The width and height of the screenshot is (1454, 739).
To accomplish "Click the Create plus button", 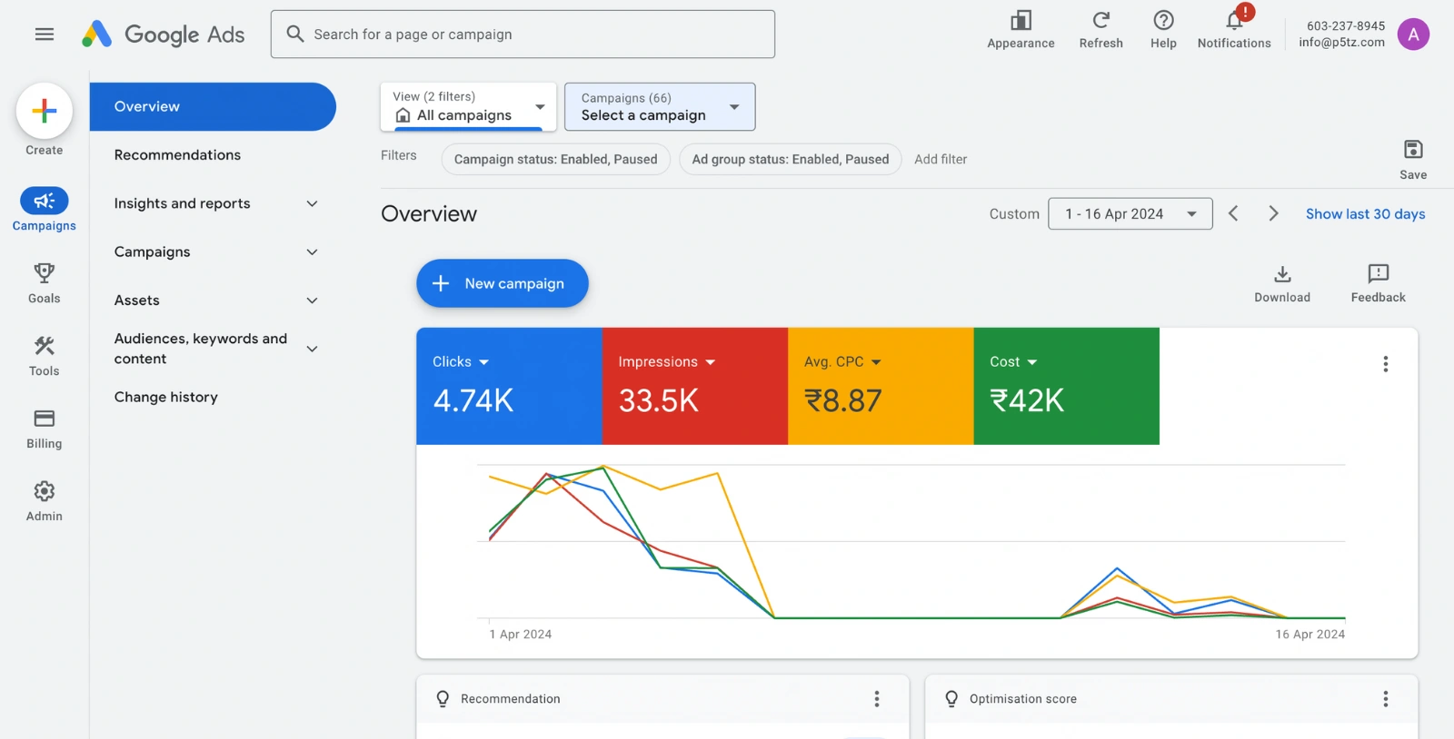I will coord(45,111).
